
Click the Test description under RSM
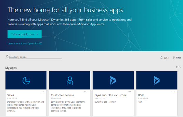[x=140, y=102]
